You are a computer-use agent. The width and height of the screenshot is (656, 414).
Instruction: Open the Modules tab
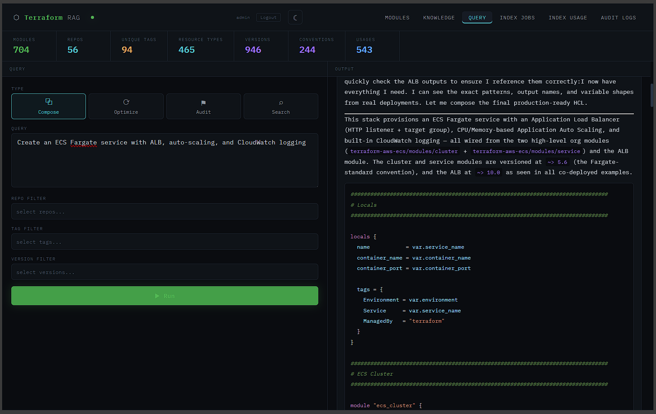397,18
